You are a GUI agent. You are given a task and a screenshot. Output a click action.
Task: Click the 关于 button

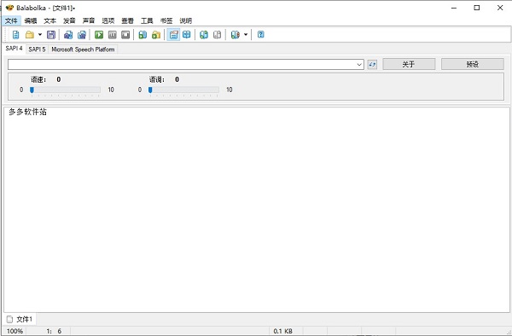pyautogui.click(x=409, y=64)
